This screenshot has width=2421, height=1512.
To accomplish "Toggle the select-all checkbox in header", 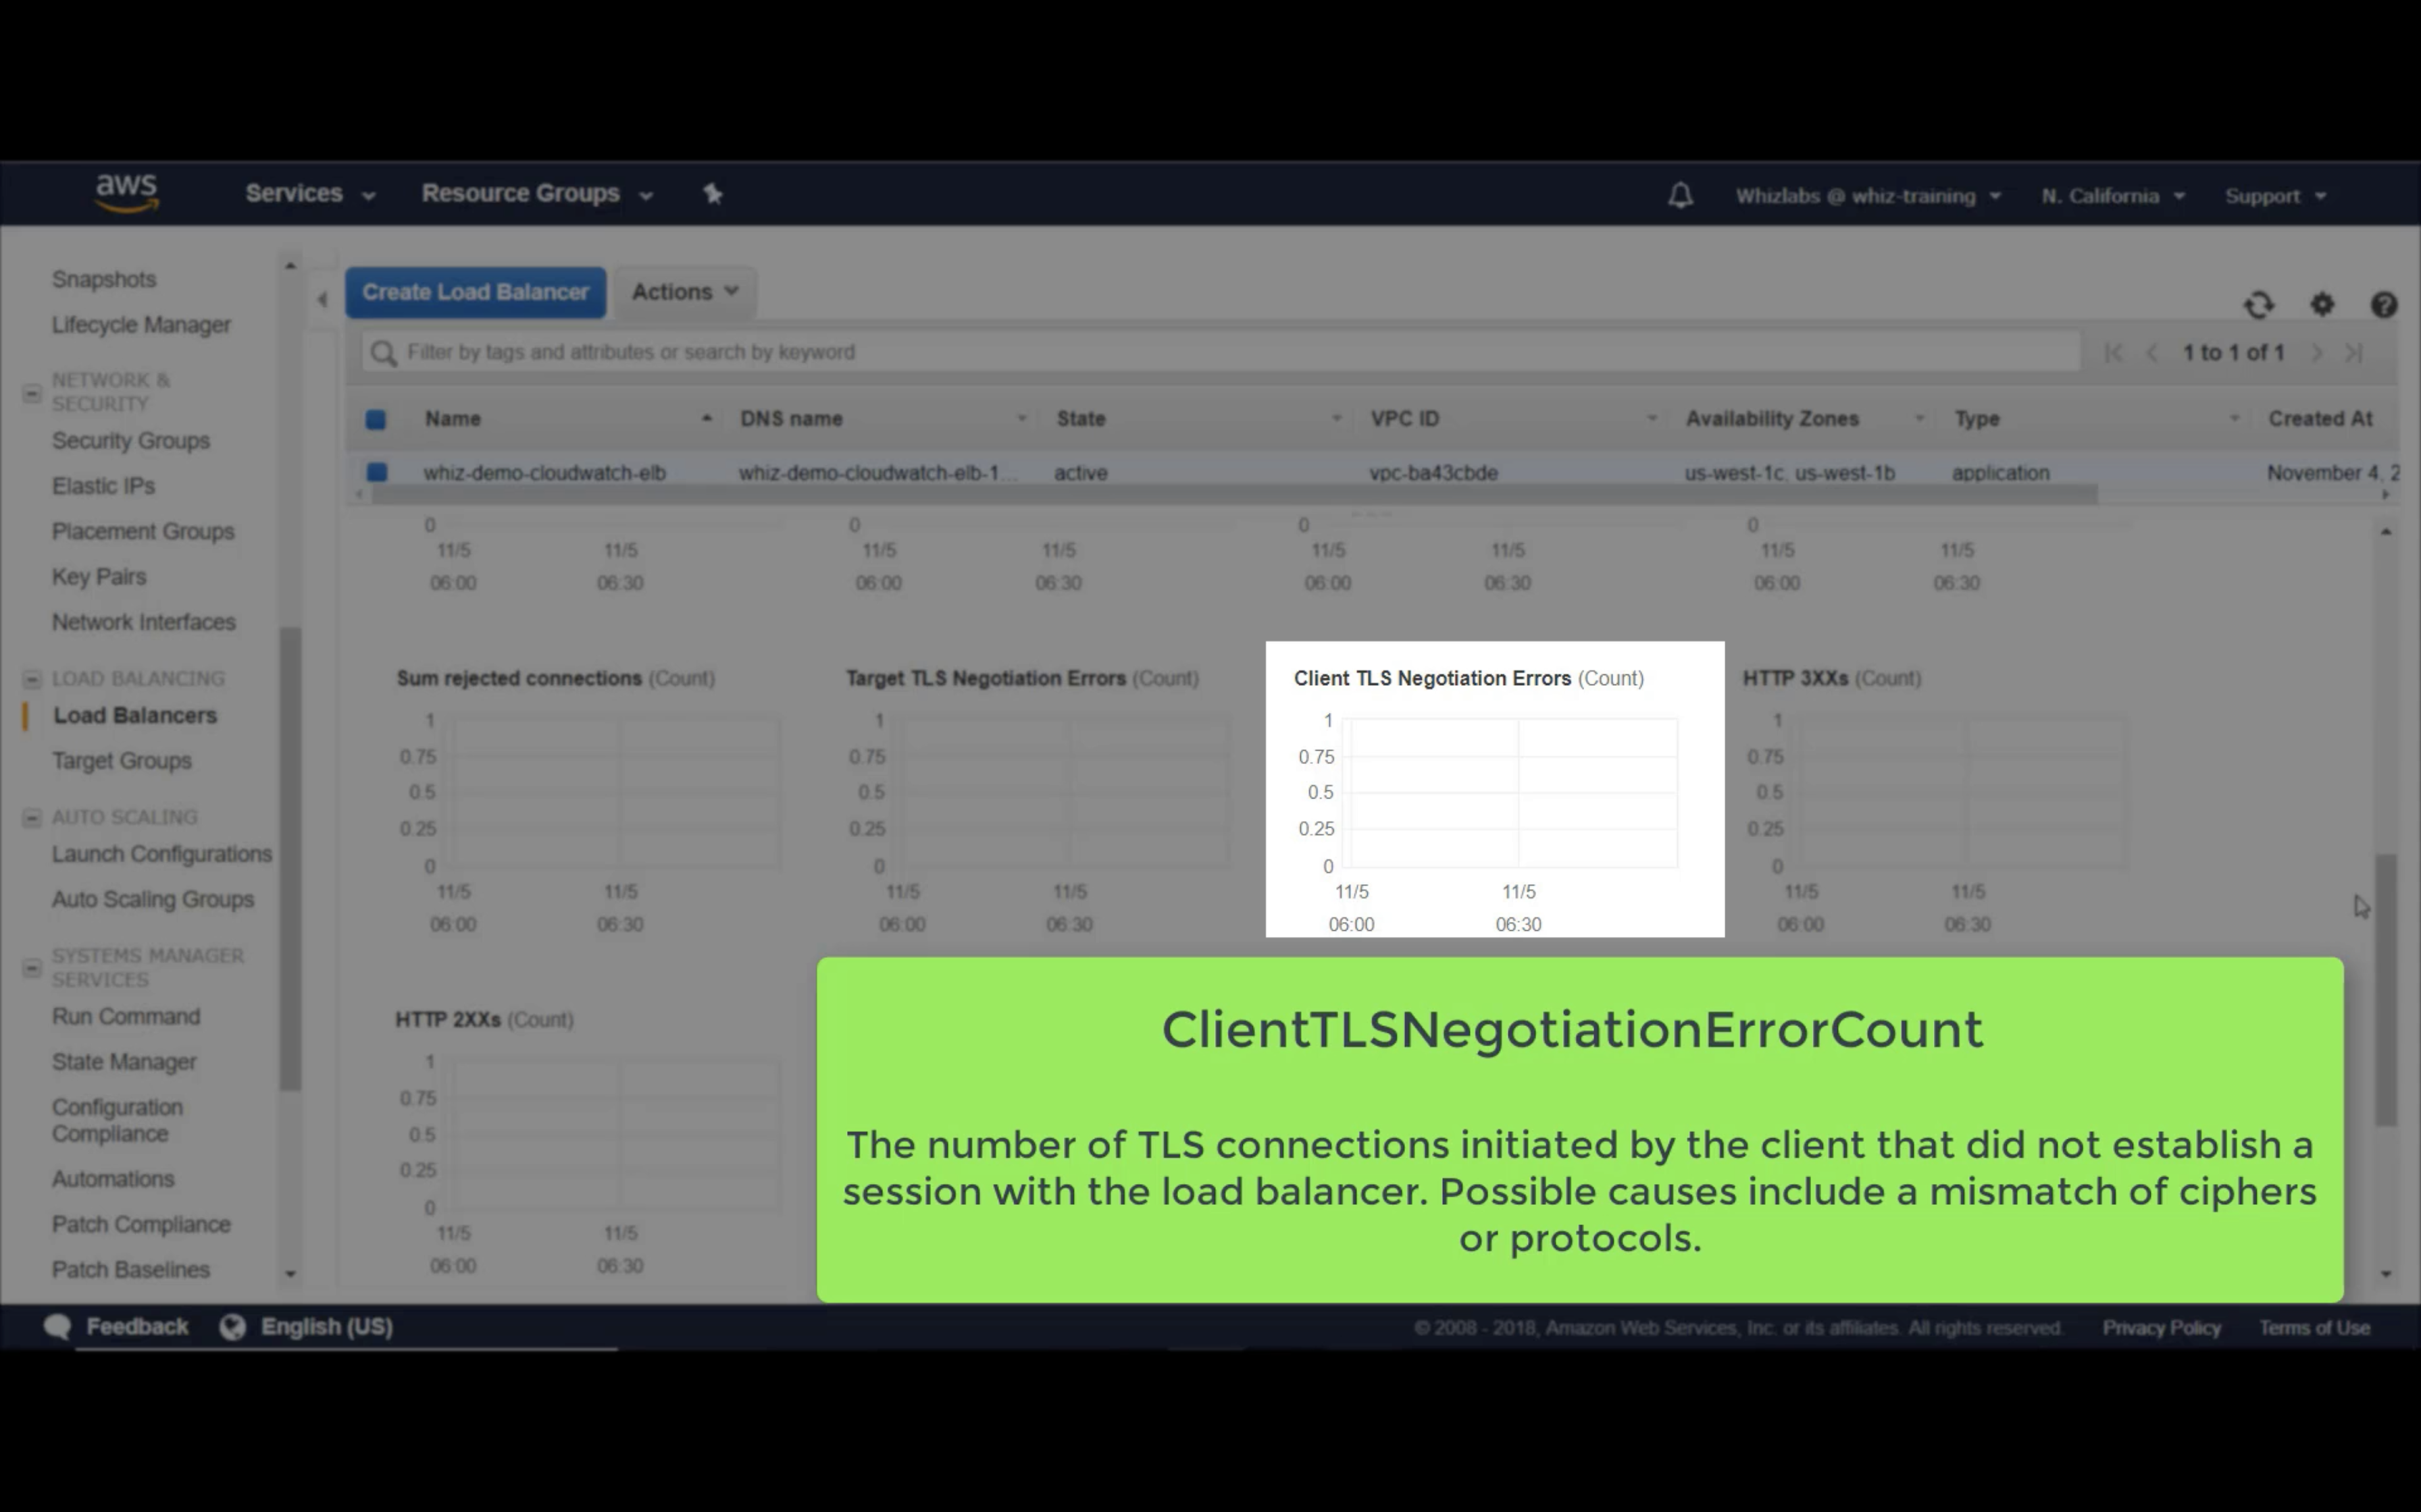I will click(x=376, y=419).
